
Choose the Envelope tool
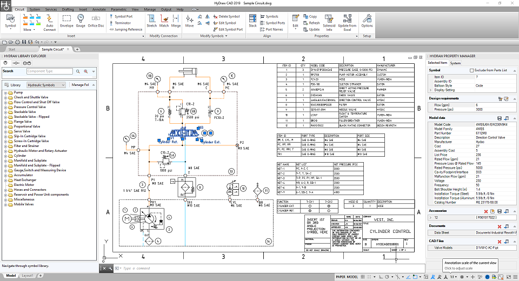tap(66, 21)
